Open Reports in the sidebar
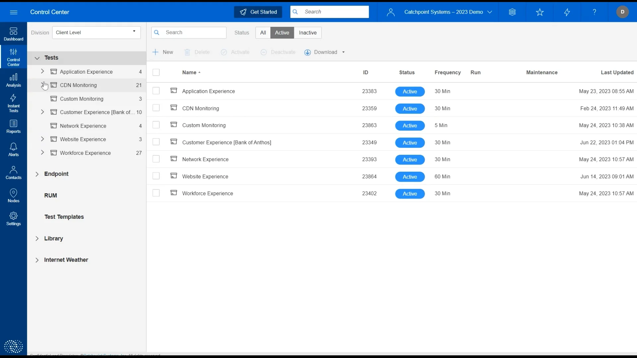637x358 pixels. (14, 127)
